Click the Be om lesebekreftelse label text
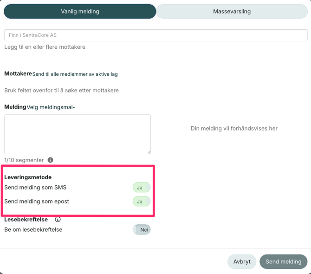 click(33, 229)
